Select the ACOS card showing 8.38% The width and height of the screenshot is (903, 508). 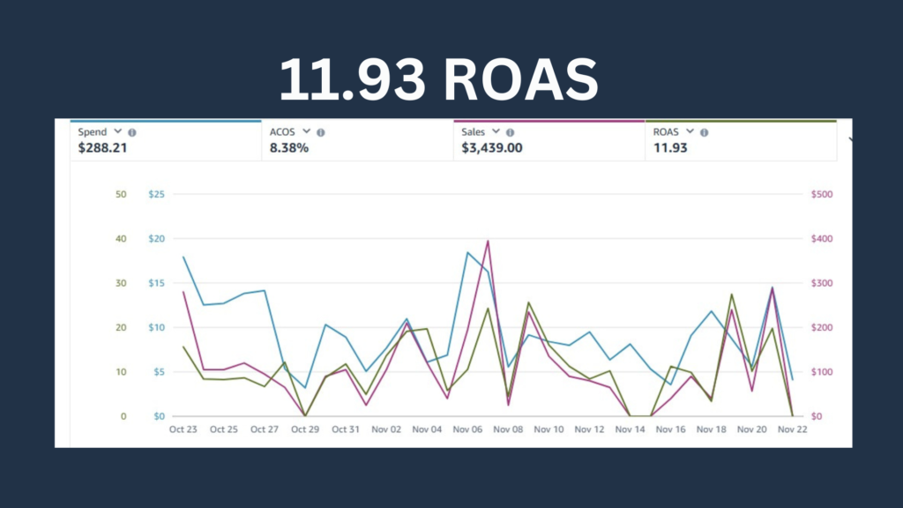tap(357, 141)
